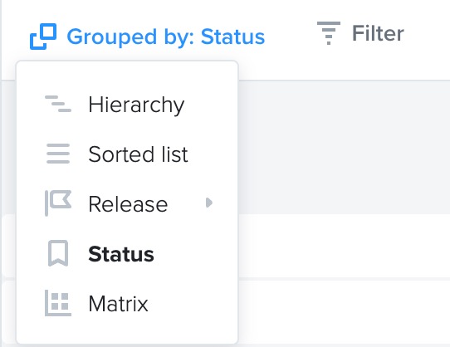Open the Filter option
Image resolution: width=450 pixels, height=347 pixels.
click(360, 33)
